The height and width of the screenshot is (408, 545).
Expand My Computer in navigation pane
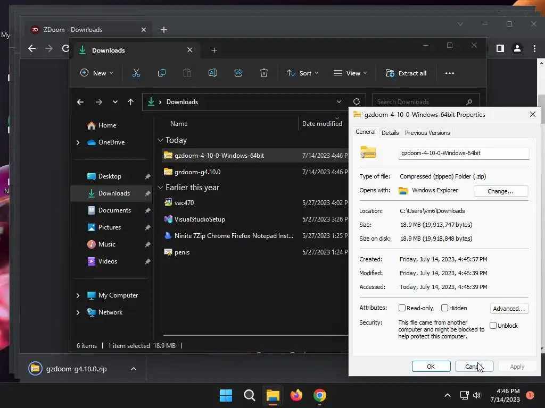click(x=78, y=295)
